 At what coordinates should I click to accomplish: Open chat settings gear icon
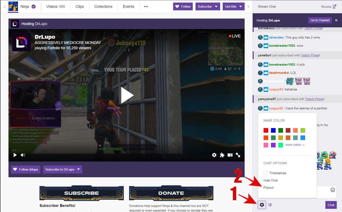tap(262, 205)
